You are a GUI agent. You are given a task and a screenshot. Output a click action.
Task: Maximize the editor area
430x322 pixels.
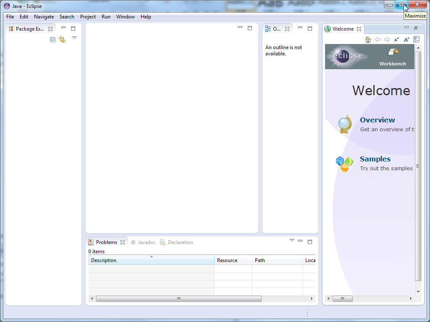click(250, 28)
